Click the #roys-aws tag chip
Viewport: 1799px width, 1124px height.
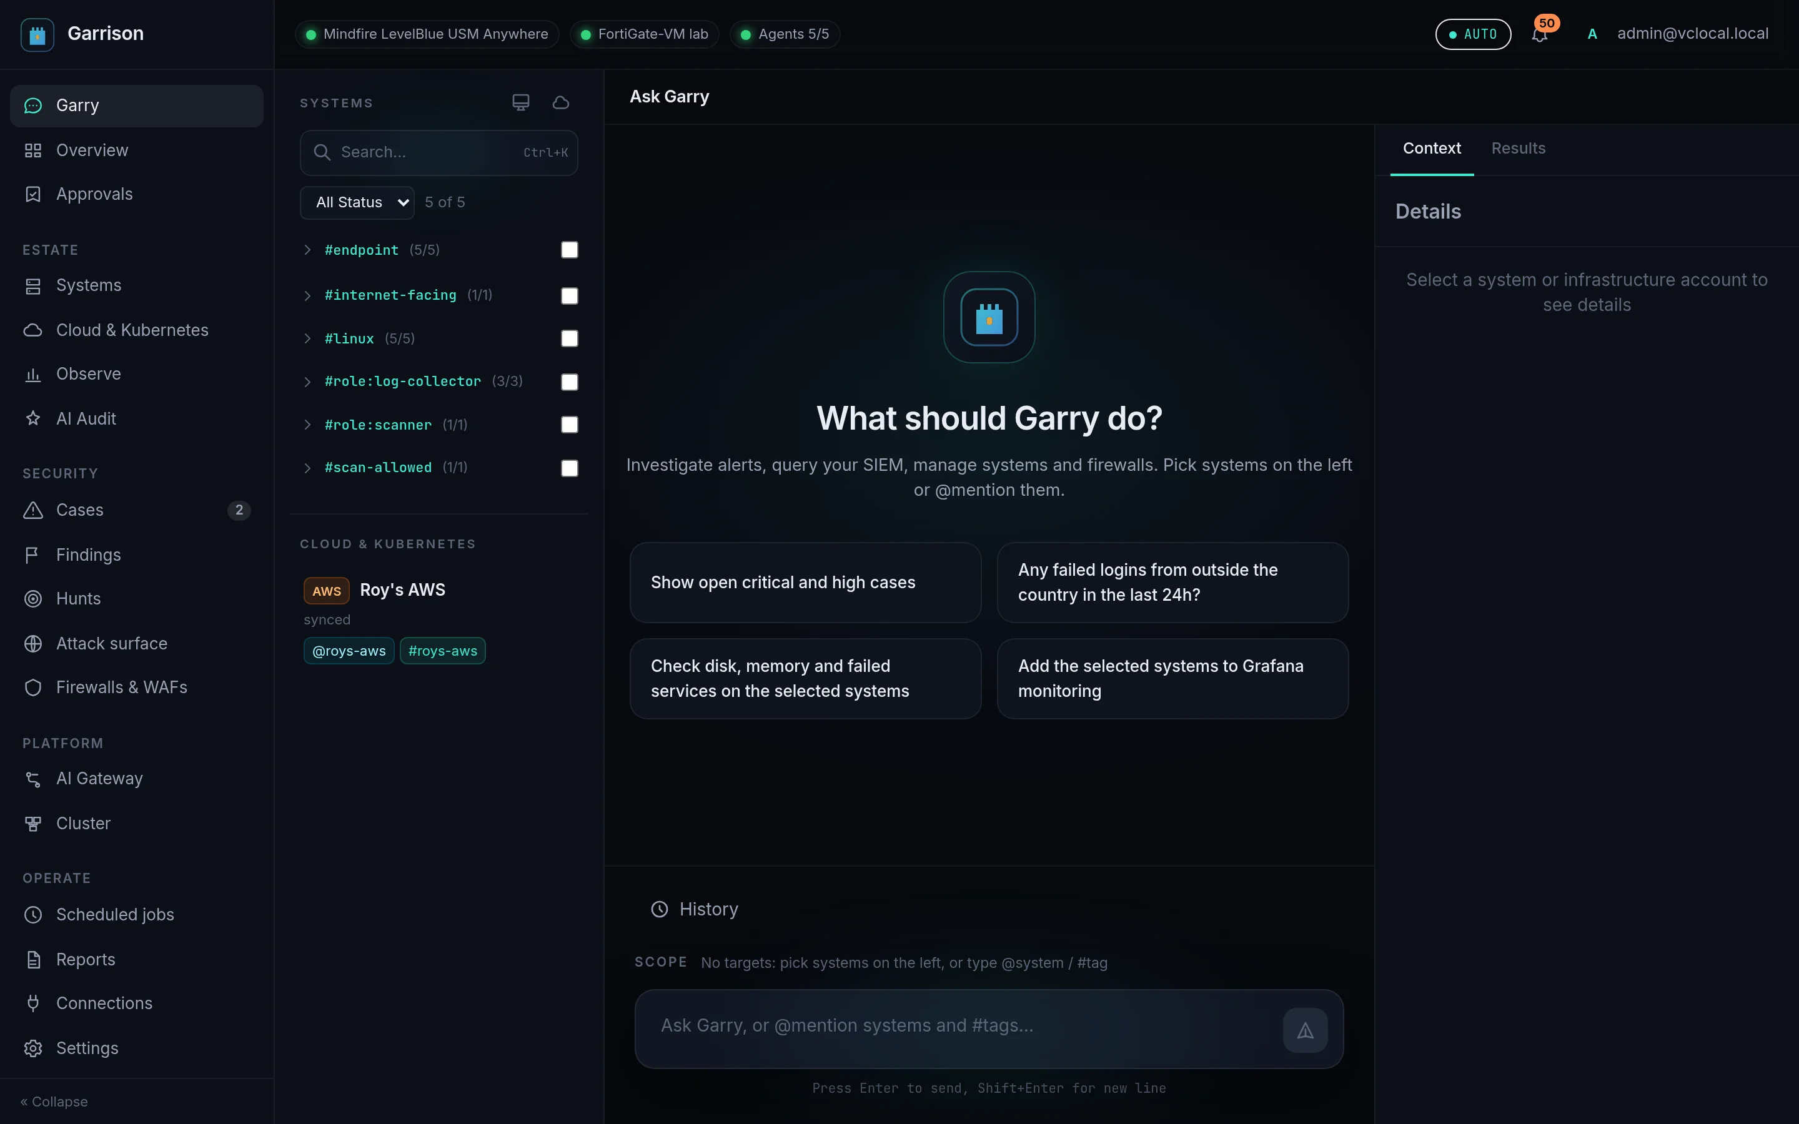pyautogui.click(x=442, y=651)
